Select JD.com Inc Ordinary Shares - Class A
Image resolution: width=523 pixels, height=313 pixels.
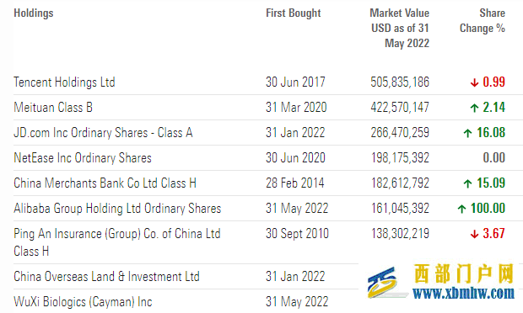point(103,133)
